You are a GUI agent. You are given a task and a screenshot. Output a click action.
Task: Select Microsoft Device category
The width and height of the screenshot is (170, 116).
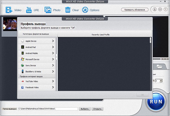pos(32,59)
